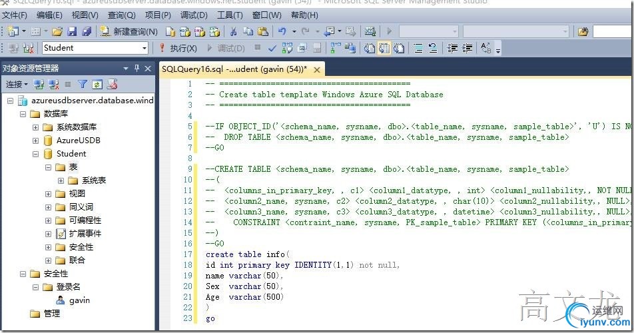This screenshot has width=634, height=333.
Task: Close the Object Explorer panel
Action: point(148,69)
